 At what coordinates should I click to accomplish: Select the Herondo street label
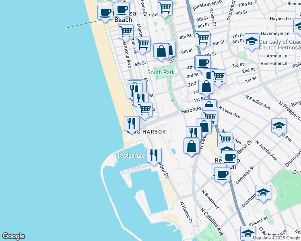click(x=191, y=110)
